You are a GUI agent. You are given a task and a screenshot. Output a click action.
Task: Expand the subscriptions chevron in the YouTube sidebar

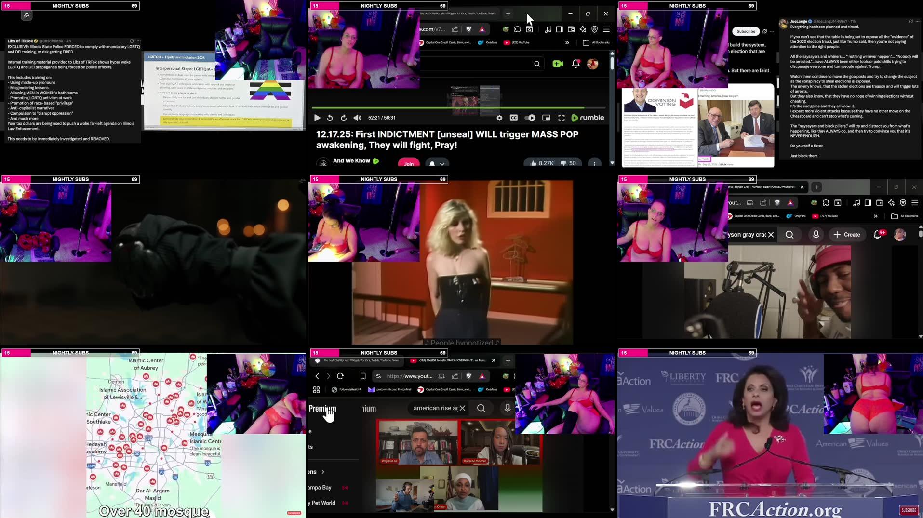pos(323,472)
